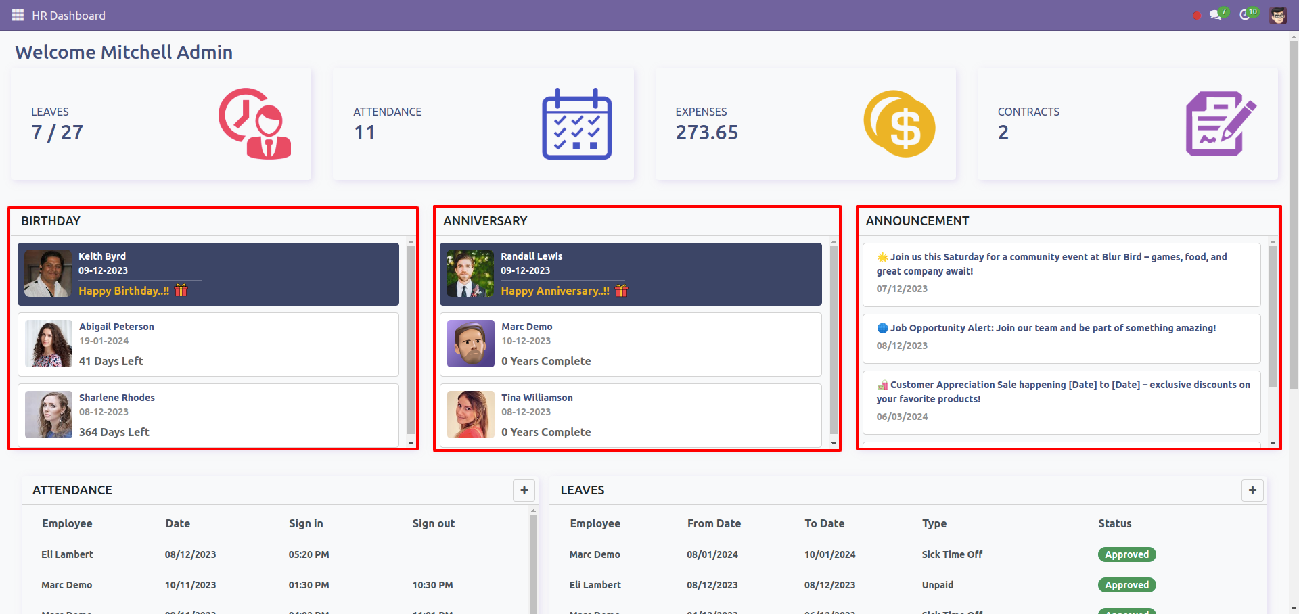
Task: Open the Customer Appreciation Sale announcement
Action: [x=1062, y=402]
